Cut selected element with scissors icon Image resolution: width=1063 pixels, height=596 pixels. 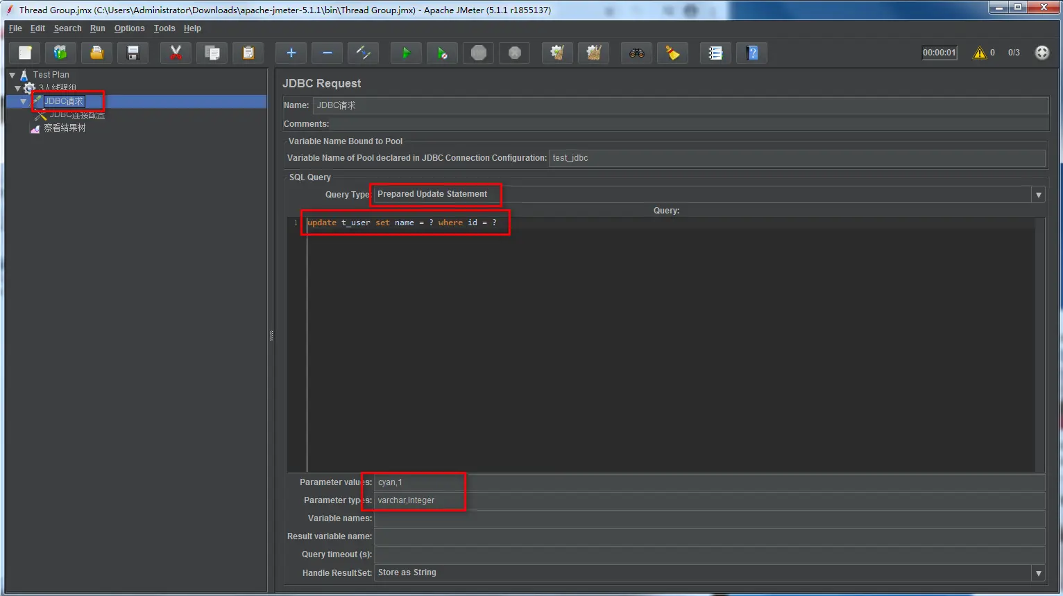point(176,53)
